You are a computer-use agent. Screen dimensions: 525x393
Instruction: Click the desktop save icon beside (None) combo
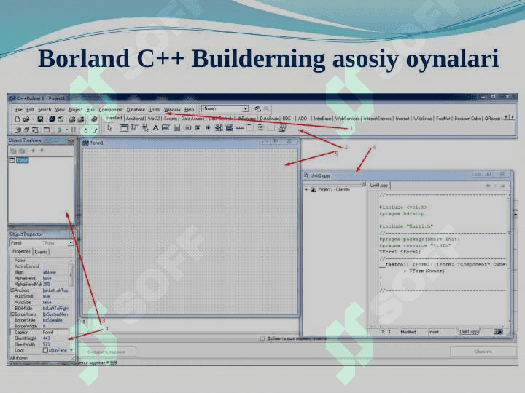point(257,108)
